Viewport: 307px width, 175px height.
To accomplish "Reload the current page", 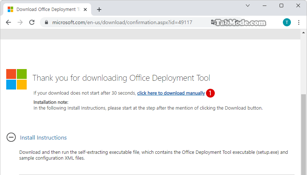I will pos(32,22).
